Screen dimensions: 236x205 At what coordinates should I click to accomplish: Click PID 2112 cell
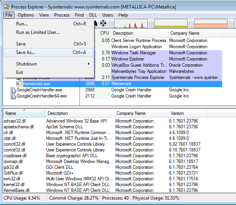coord(90,96)
